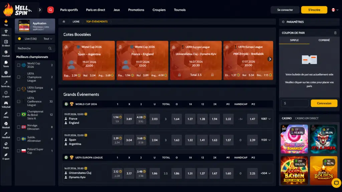This screenshot has width=342, height=192.
Task: Click the bet amount input field
Action: click(x=295, y=103)
